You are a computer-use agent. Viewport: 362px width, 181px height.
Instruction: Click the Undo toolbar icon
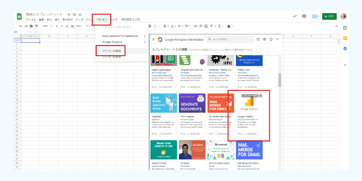click(x=21, y=26)
